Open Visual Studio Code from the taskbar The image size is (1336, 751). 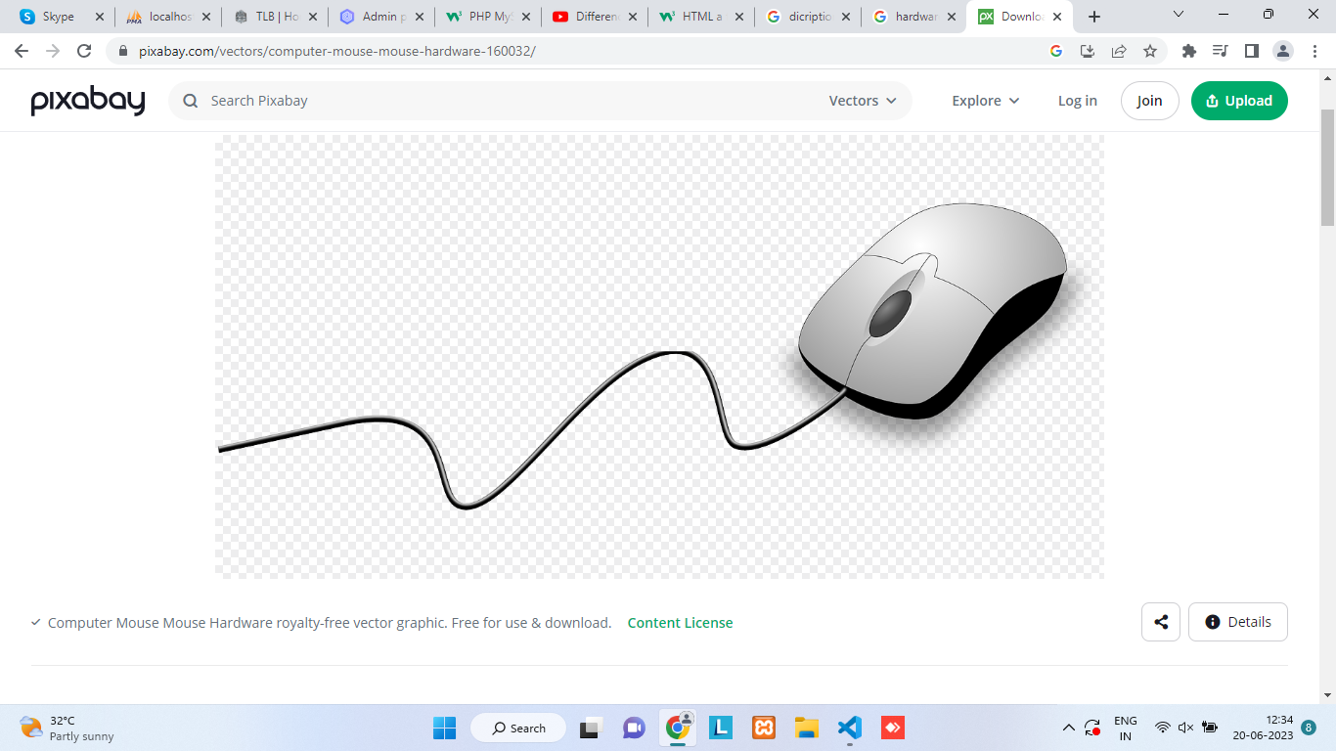coord(849,728)
